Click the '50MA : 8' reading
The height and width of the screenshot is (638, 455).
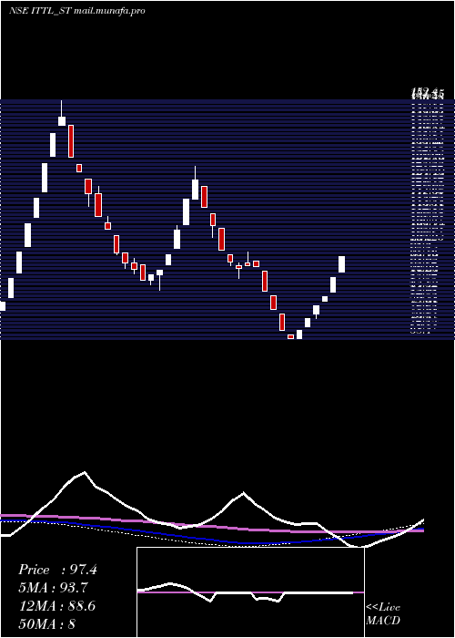tap(47, 624)
